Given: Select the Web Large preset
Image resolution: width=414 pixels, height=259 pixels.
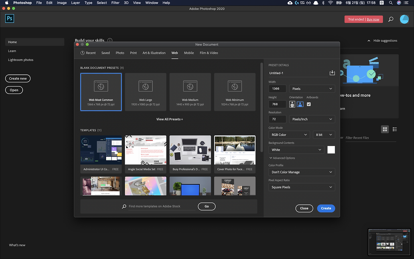Looking at the screenshot, I should tap(146, 92).
